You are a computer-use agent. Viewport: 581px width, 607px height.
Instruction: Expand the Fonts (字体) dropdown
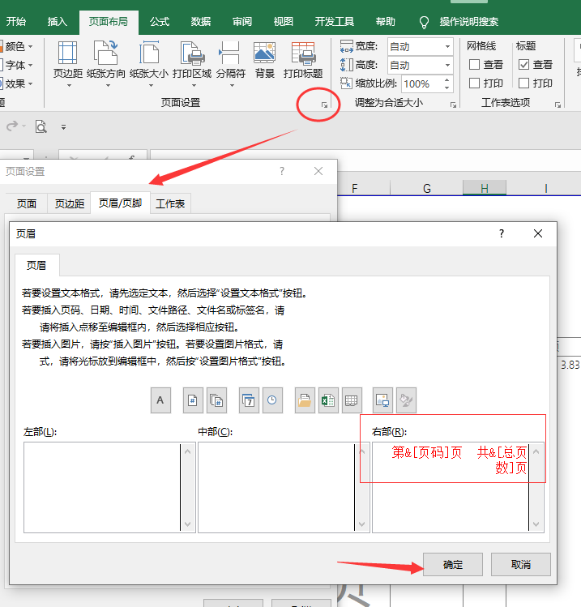click(x=30, y=65)
